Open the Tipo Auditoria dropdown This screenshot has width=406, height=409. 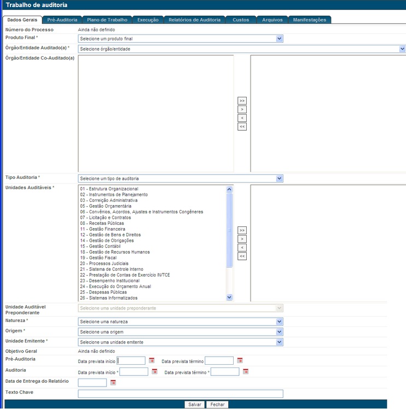coord(280,179)
